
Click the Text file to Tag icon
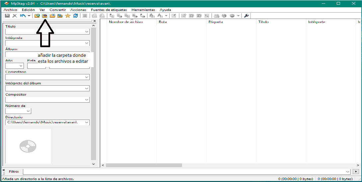pos(135,16)
